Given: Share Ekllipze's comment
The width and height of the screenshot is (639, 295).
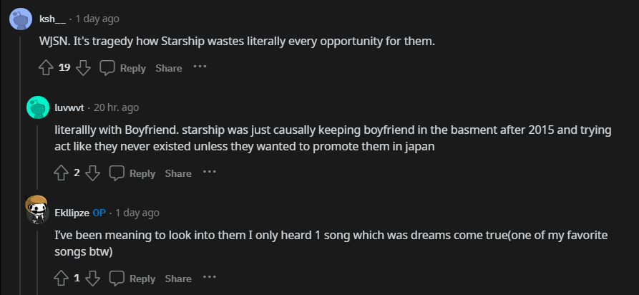Looking at the screenshot, I should pos(178,279).
